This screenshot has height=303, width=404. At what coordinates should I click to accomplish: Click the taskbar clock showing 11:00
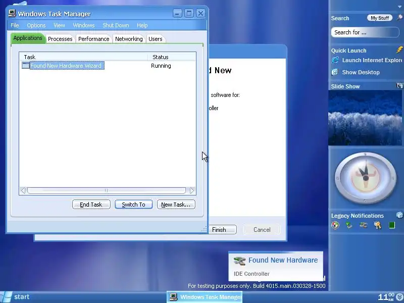click(386, 297)
